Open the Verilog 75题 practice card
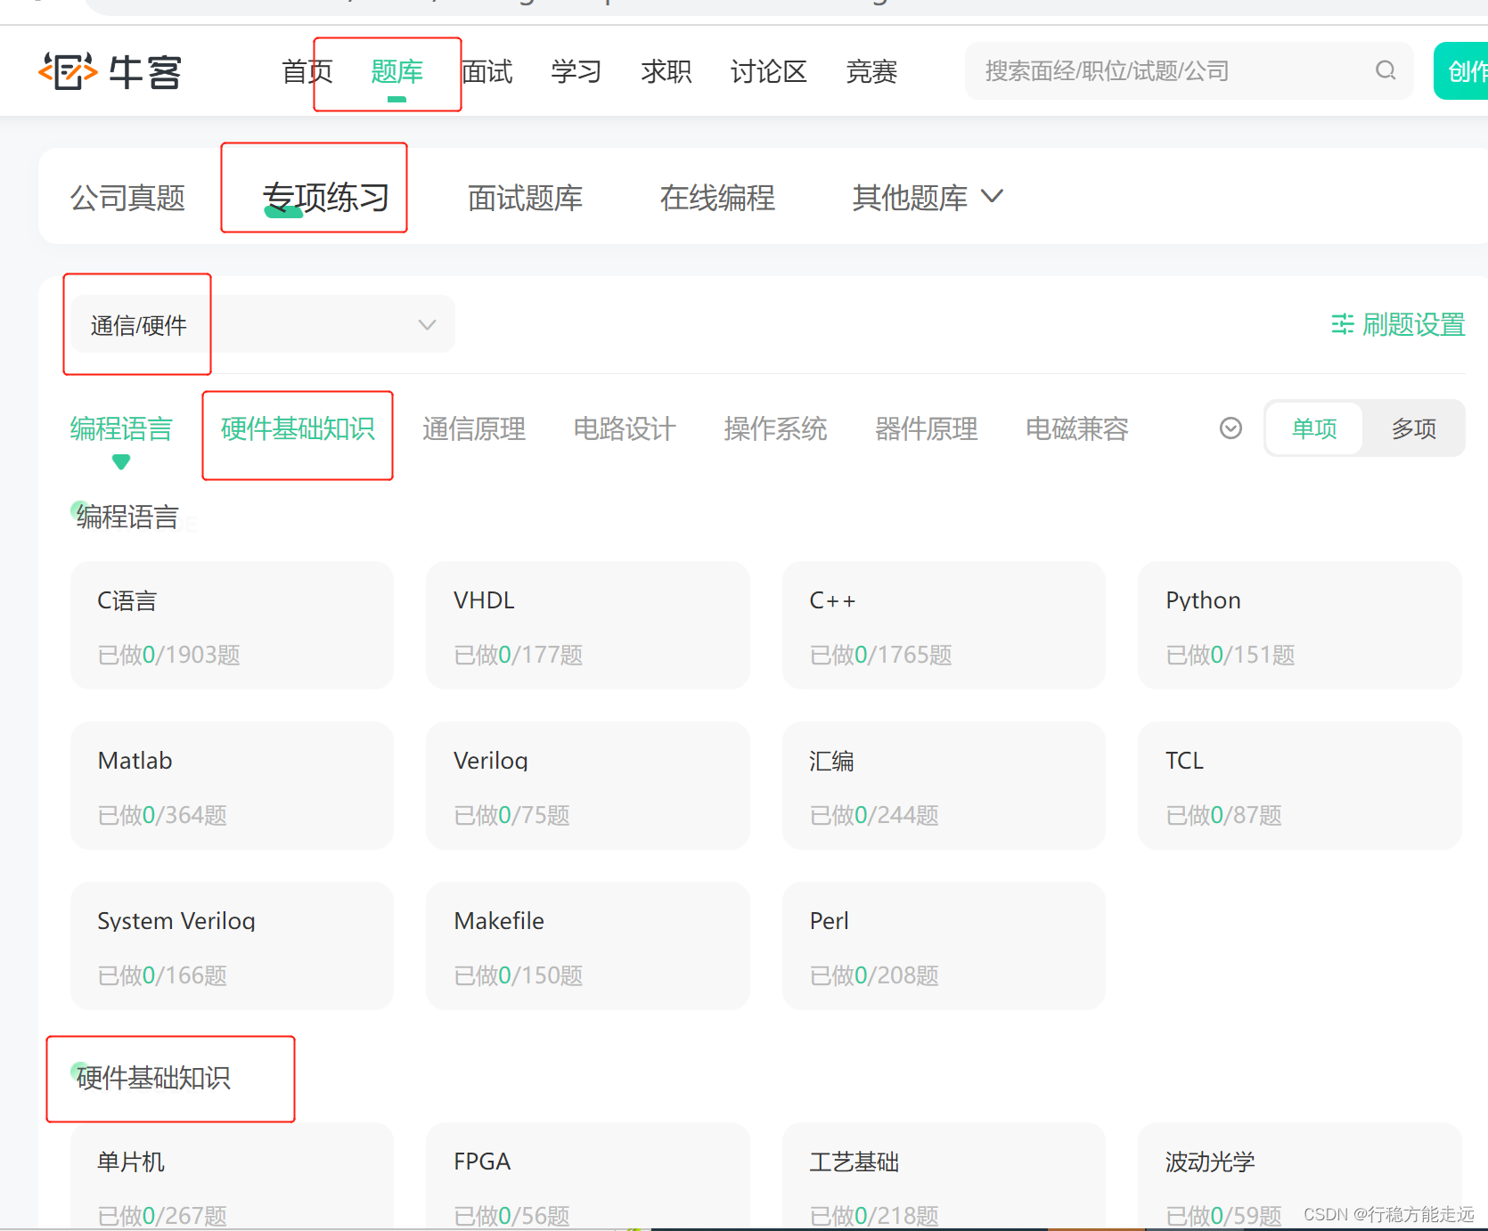The width and height of the screenshot is (1488, 1231). coord(588,786)
